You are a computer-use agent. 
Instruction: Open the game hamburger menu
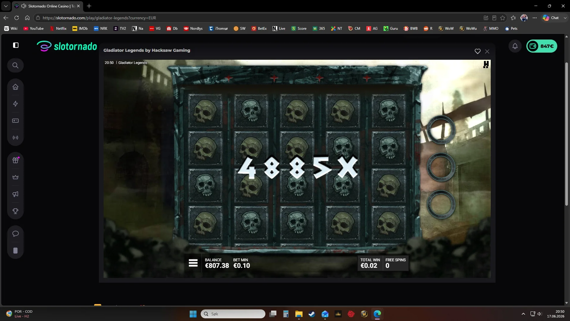[x=193, y=263]
